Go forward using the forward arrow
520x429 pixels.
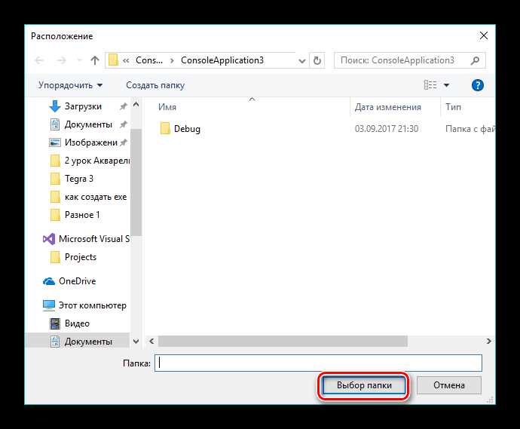tap(61, 60)
